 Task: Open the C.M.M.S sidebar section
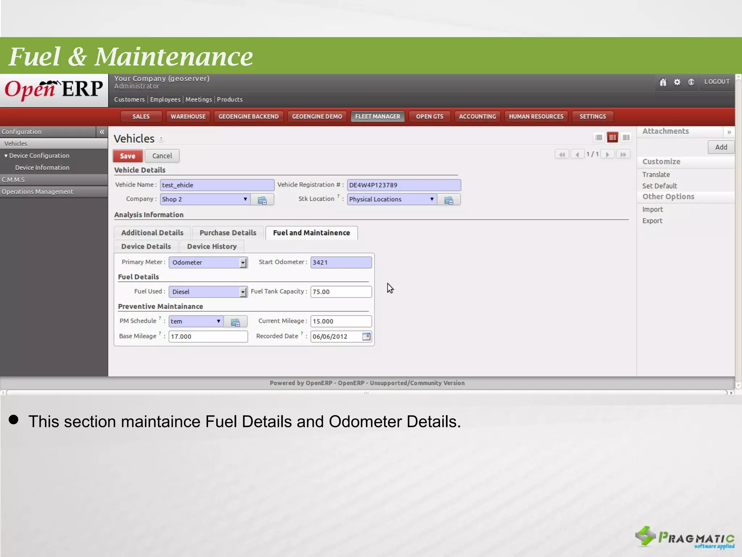click(x=54, y=180)
